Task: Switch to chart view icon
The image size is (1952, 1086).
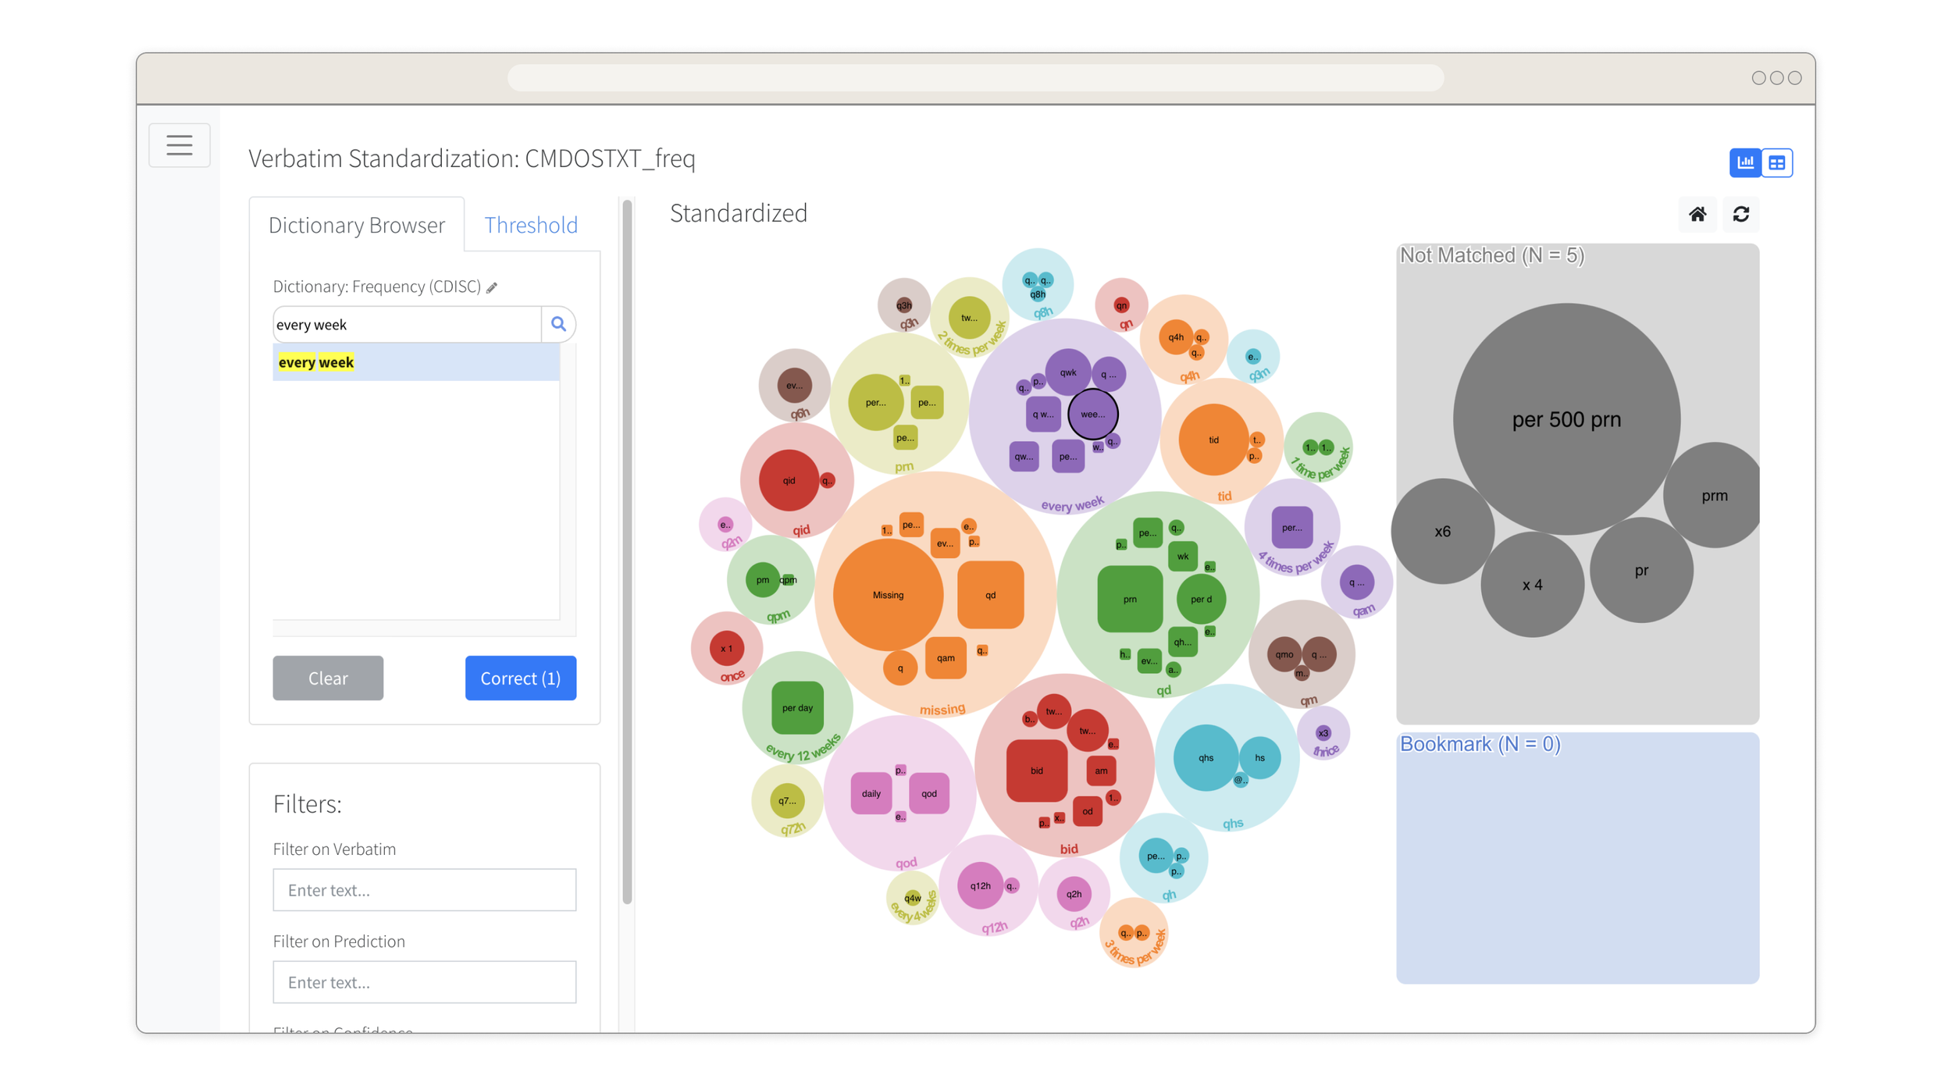Action: point(1745,162)
